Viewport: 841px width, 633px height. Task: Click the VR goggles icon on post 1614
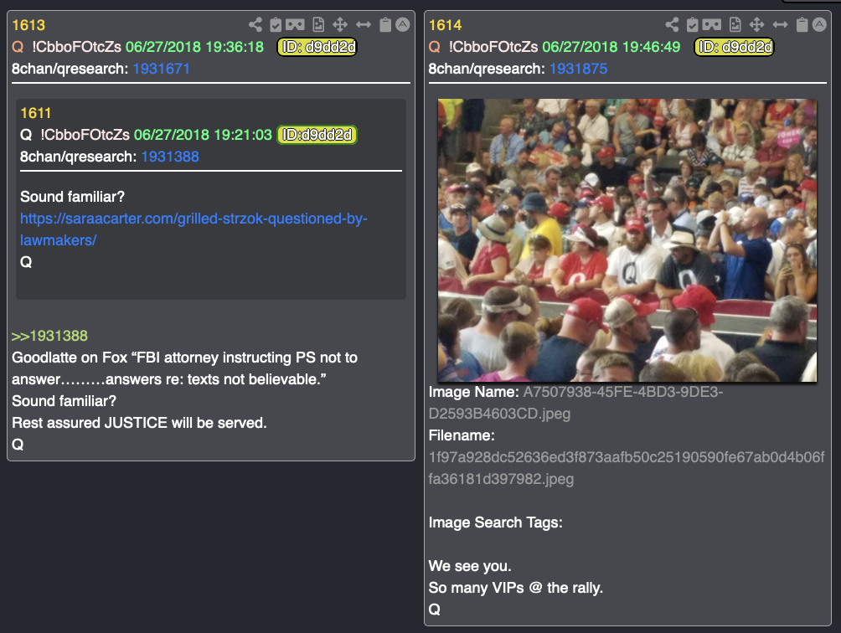click(x=712, y=24)
